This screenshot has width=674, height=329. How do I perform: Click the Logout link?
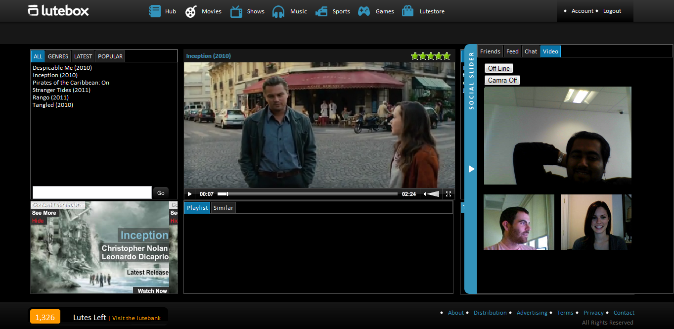(x=612, y=11)
